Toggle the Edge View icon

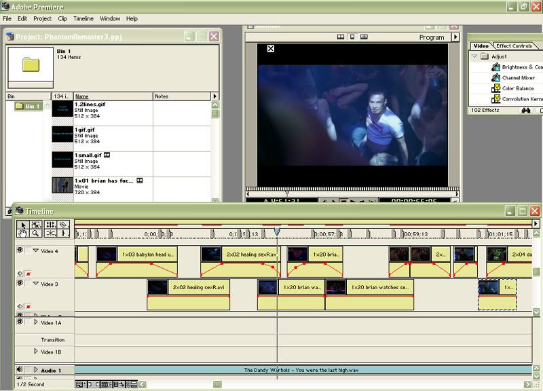106,384
